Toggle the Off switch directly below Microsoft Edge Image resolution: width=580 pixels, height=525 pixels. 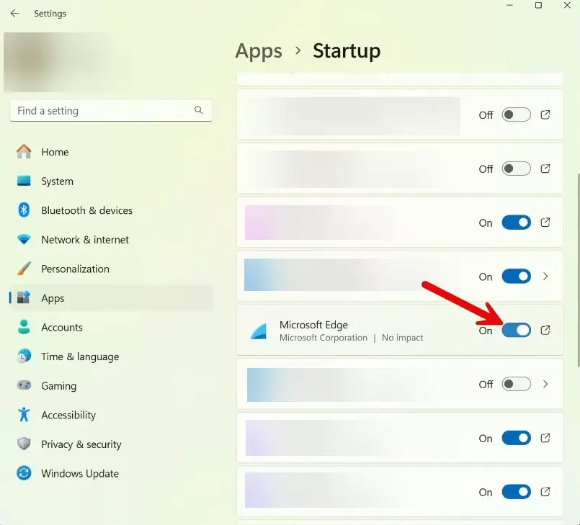pos(516,384)
